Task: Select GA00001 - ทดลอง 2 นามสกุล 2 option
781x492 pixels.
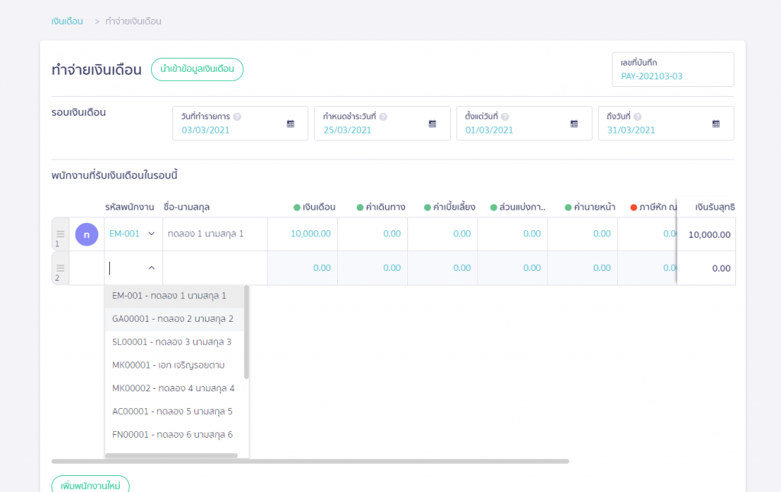Action: (x=172, y=318)
